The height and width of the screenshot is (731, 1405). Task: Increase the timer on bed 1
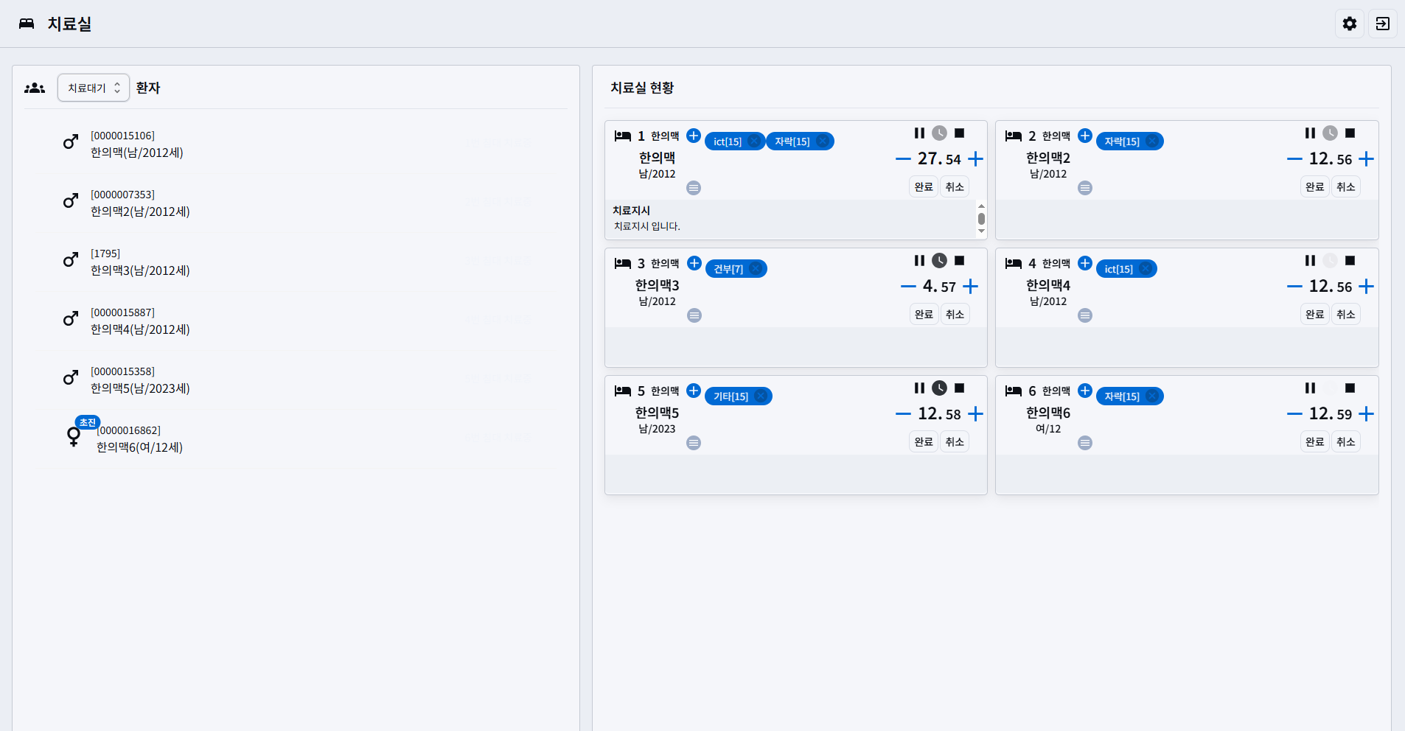pyautogui.click(x=975, y=159)
